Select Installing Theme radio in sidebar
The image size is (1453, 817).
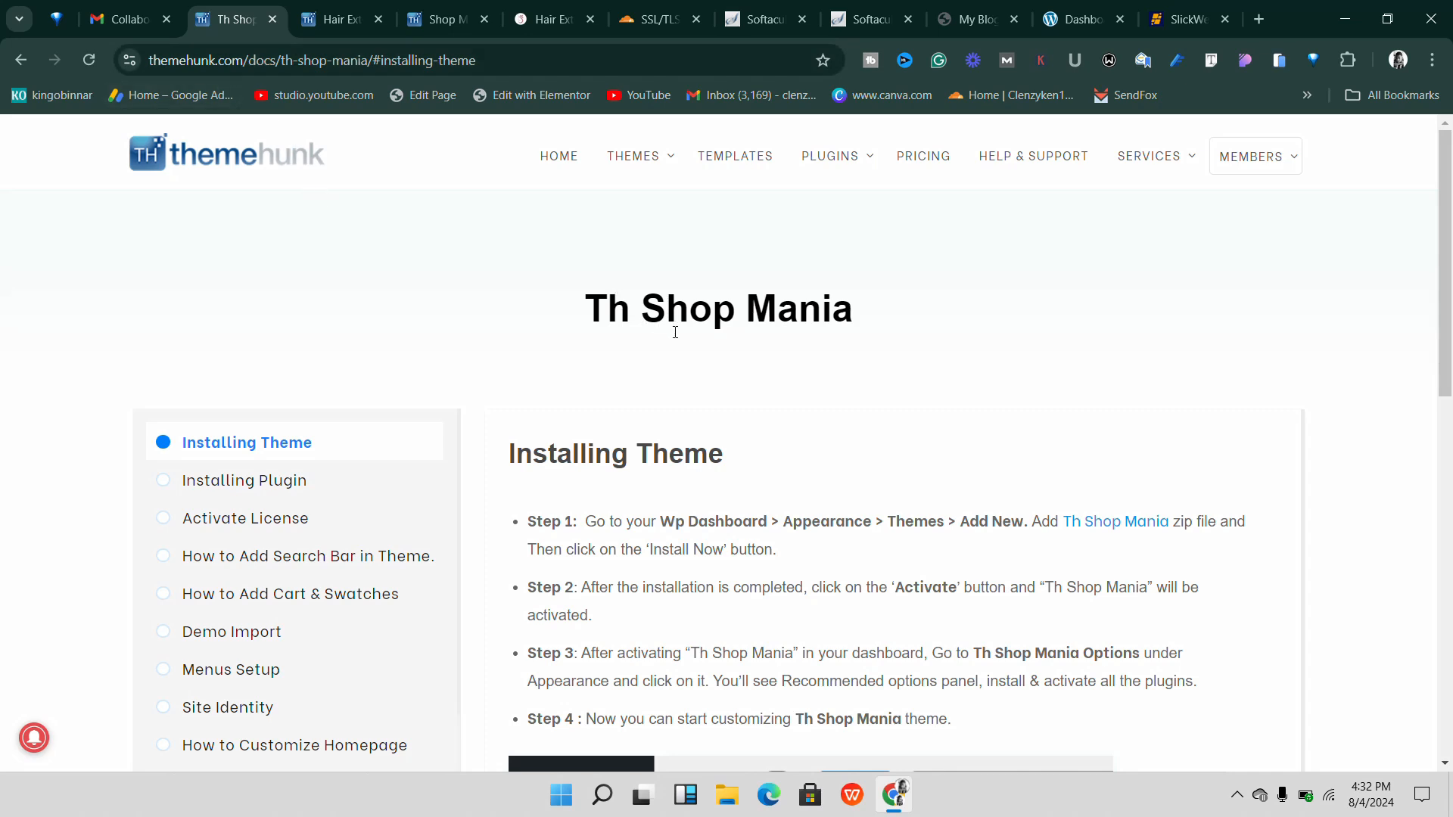163,442
